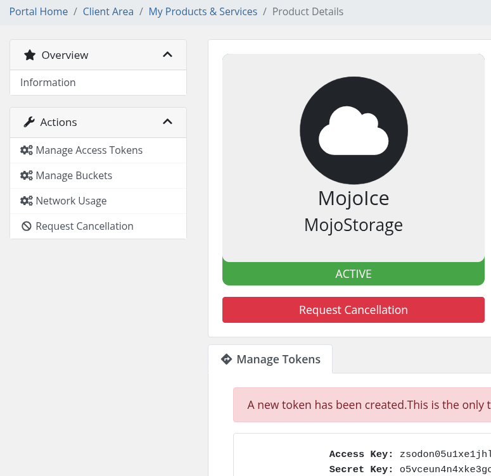Select the Secret Key value text
Viewport: 491px width, 476px height.
point(445,470)
